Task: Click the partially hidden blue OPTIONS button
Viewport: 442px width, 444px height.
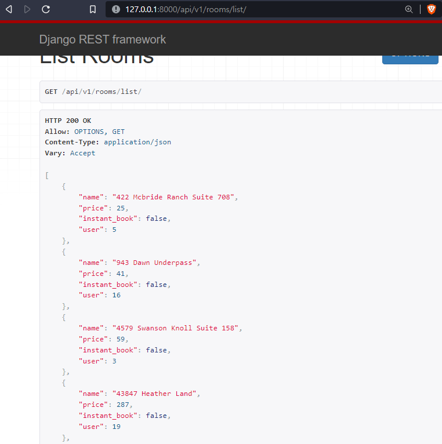Action: pos(410,60)
